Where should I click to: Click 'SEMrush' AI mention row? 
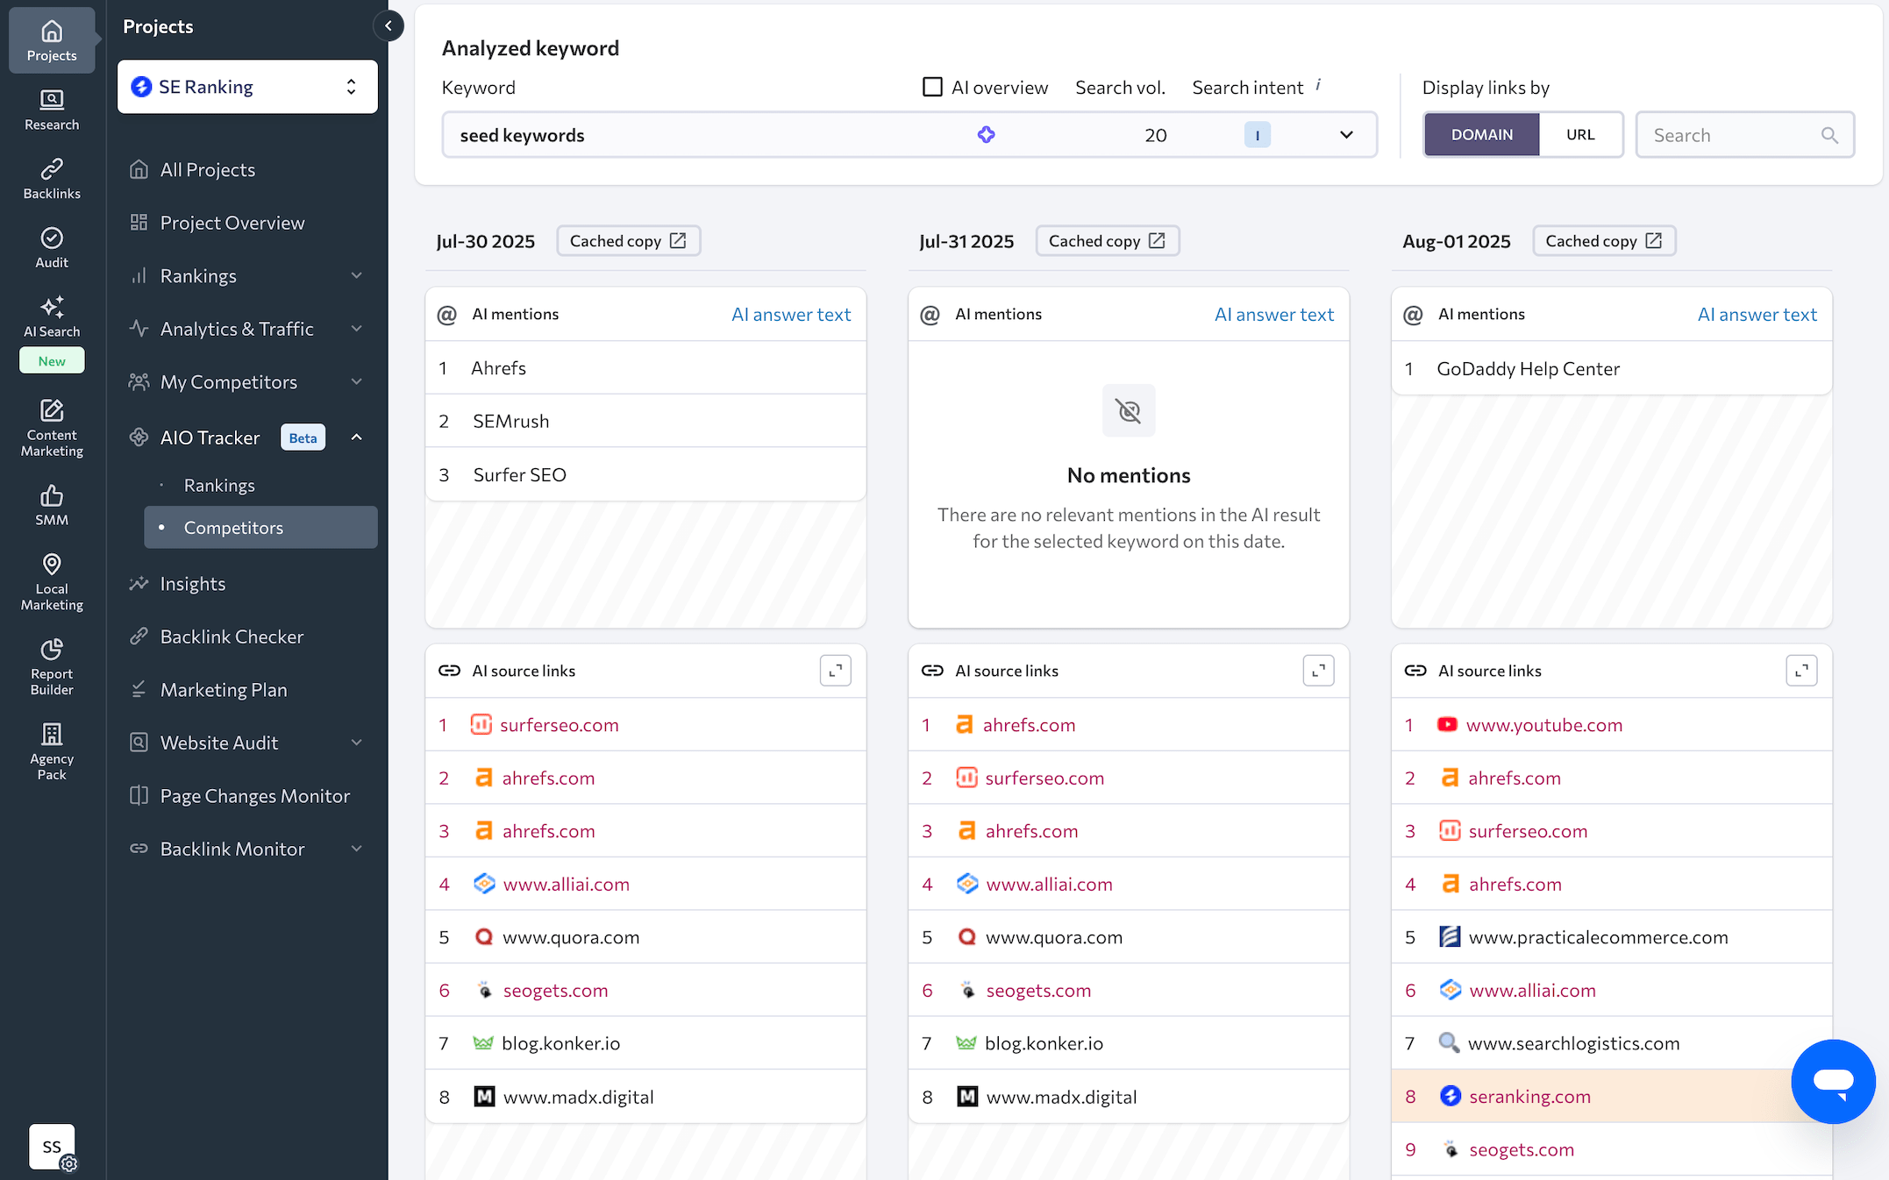tap(645, 421)
